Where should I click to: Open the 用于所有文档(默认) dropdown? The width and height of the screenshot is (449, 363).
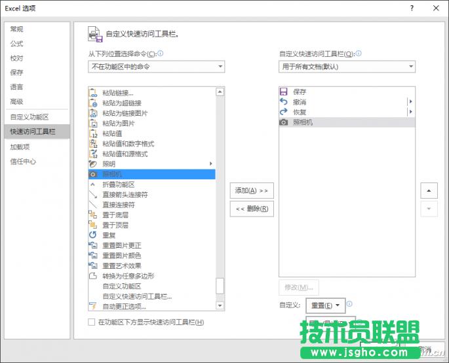pyautogui.click(x=347, y=67)
